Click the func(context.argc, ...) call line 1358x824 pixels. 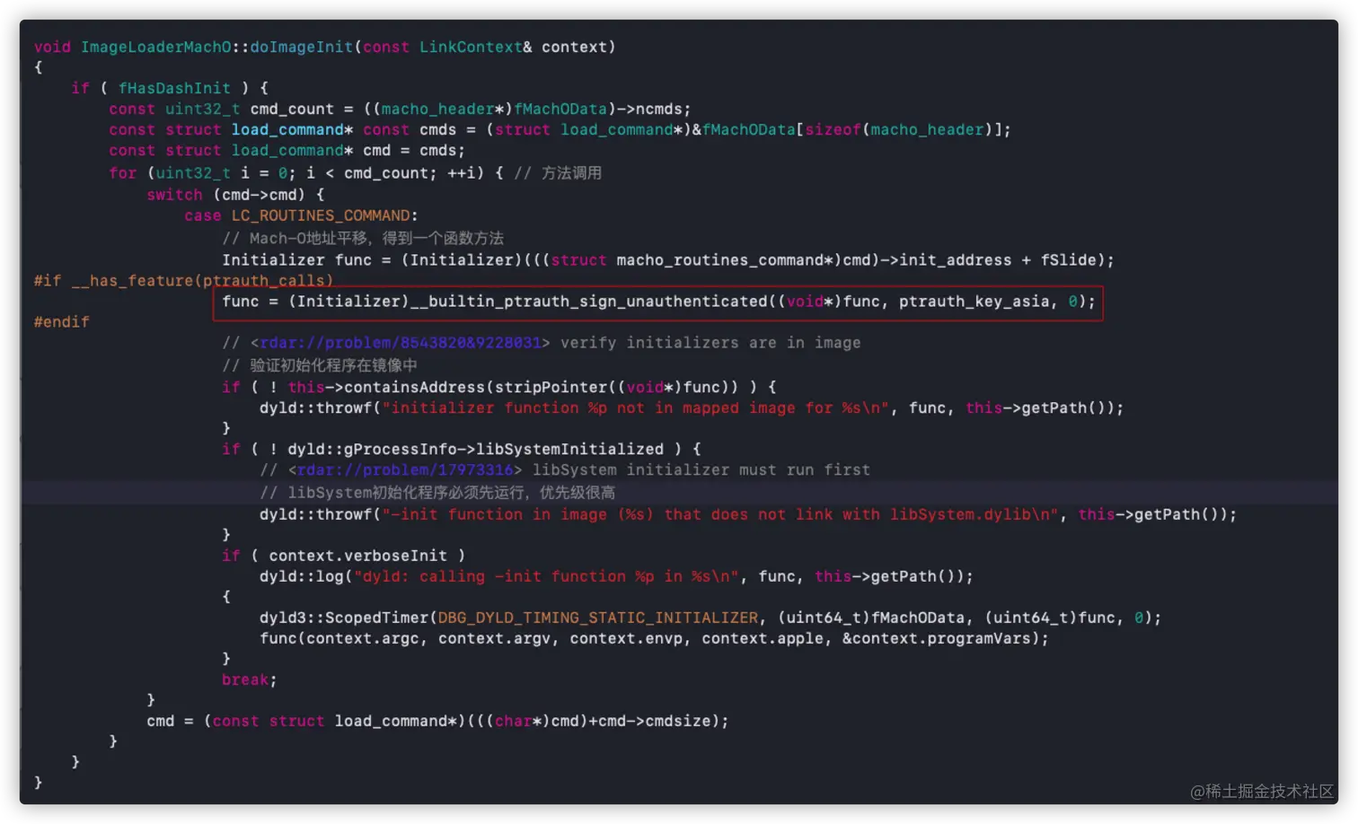pyautogui.click(x=654, y=638)
